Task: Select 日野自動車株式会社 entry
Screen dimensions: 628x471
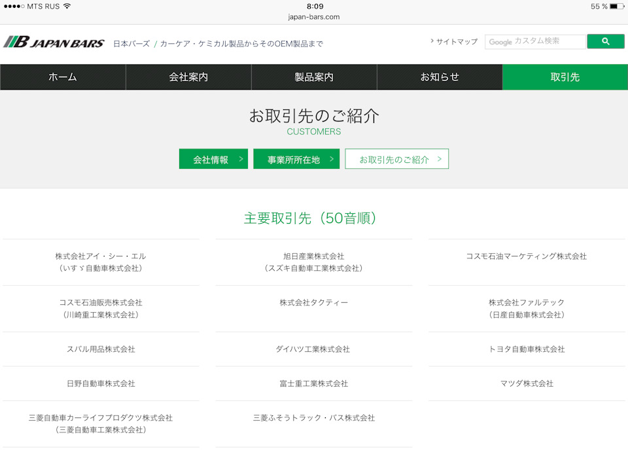Action: [101, 384]
